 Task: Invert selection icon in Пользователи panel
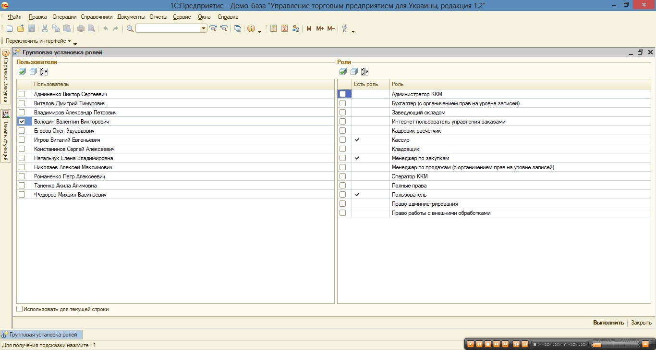click(44, 72)
